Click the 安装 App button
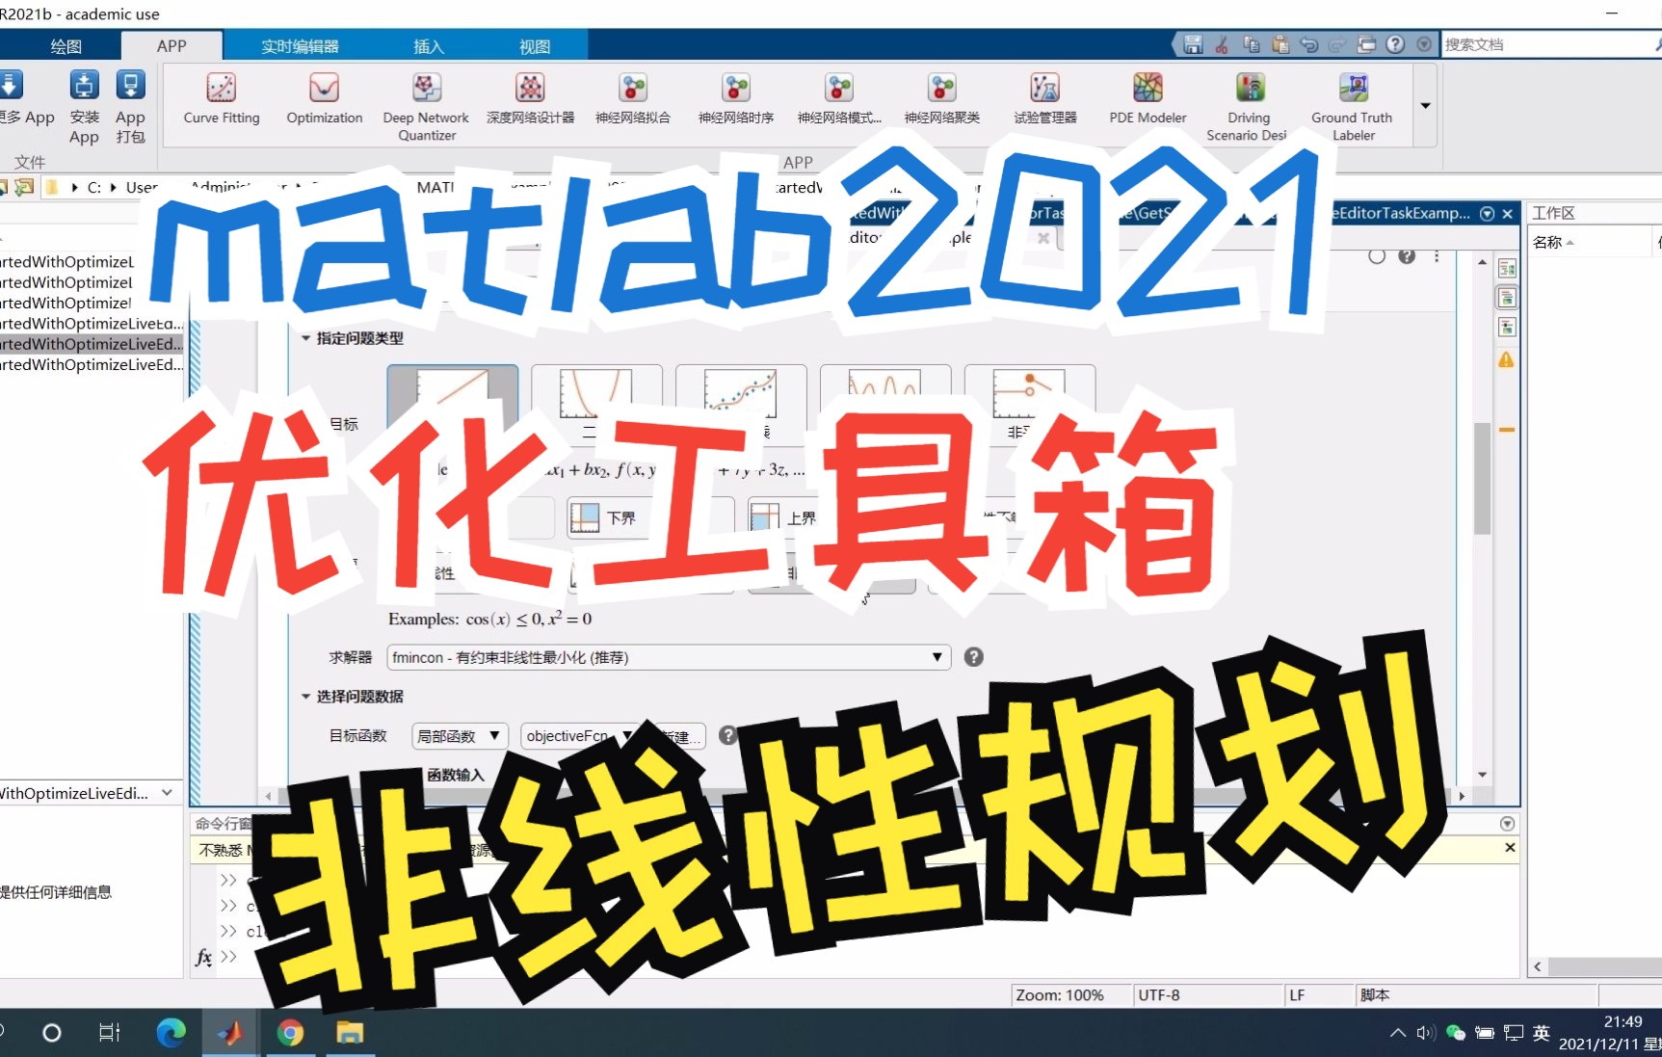Screen dimensions: 1662x1057 [x=85, y=107]
